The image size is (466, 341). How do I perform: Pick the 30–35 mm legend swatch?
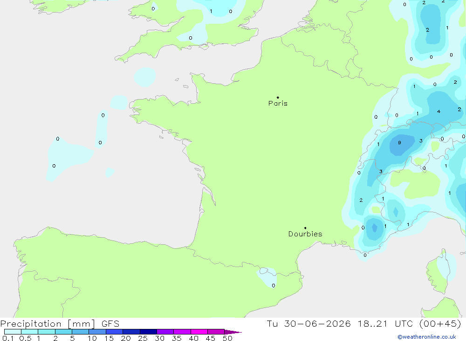coord(165,332)
